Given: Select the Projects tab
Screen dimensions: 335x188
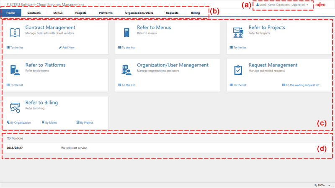Looking at the screenshot, I should coord(81,13).
